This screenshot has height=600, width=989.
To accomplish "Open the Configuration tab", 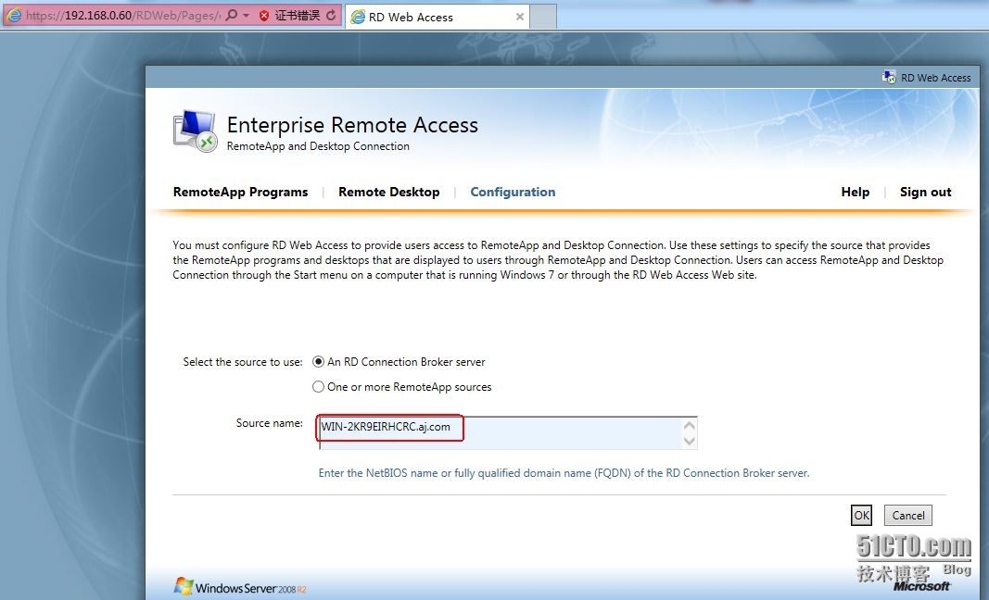I will pyautogui.click(x=513, y=192).
